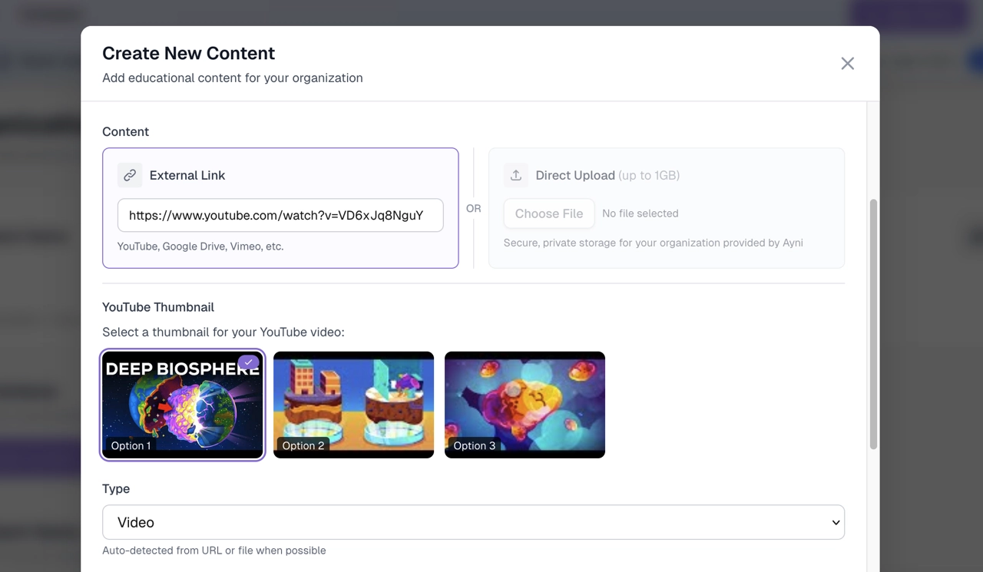This screenshot has width=983, height=572.
Task: Select the Option 2 thumbnail
Action: coord(353,405)
